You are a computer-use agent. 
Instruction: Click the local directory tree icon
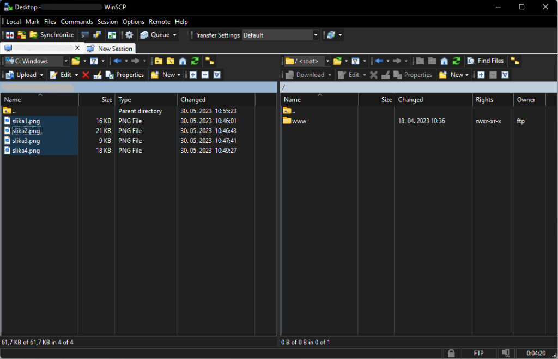tap(210, 61)
